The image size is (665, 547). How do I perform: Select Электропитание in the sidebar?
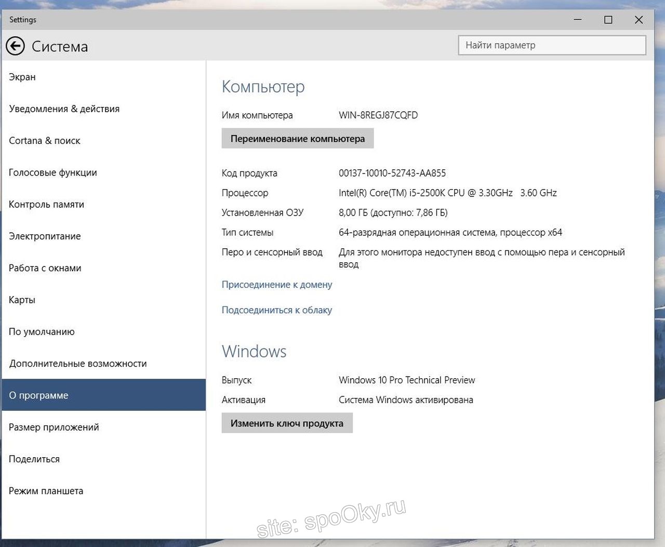[x=104, y=236]
